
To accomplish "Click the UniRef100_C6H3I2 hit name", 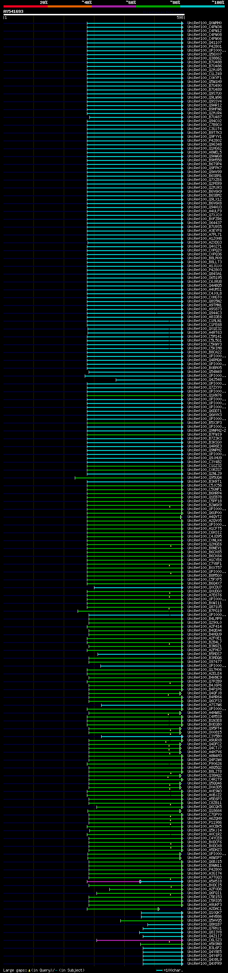I will pyautogui.click(x=204, y=533).
